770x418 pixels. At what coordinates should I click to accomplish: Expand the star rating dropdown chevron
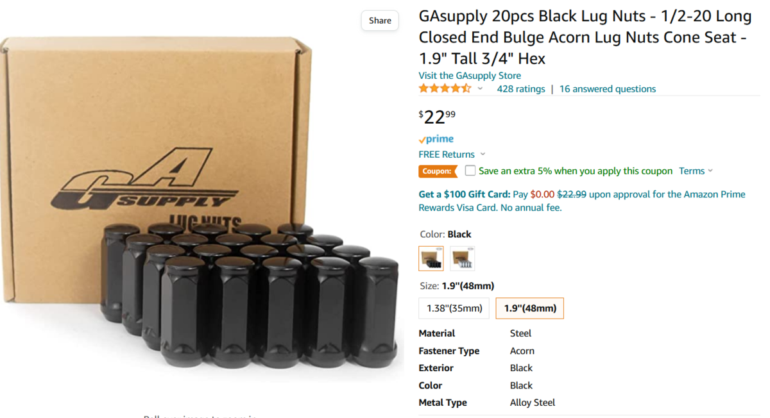coord(480,89)
